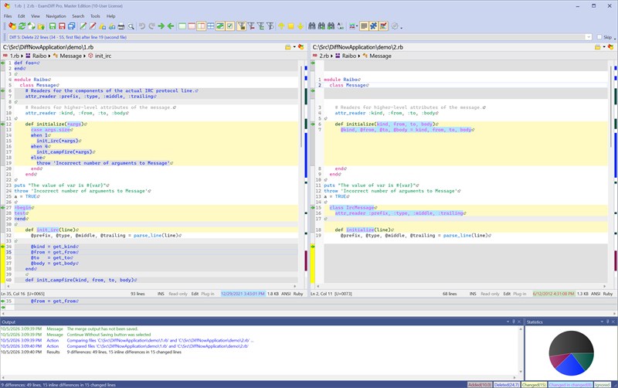Image resolution: width=618 pixels, height=388 pixels.
Task: Click the Redo arrow icon
Action: tap(151, 26)
